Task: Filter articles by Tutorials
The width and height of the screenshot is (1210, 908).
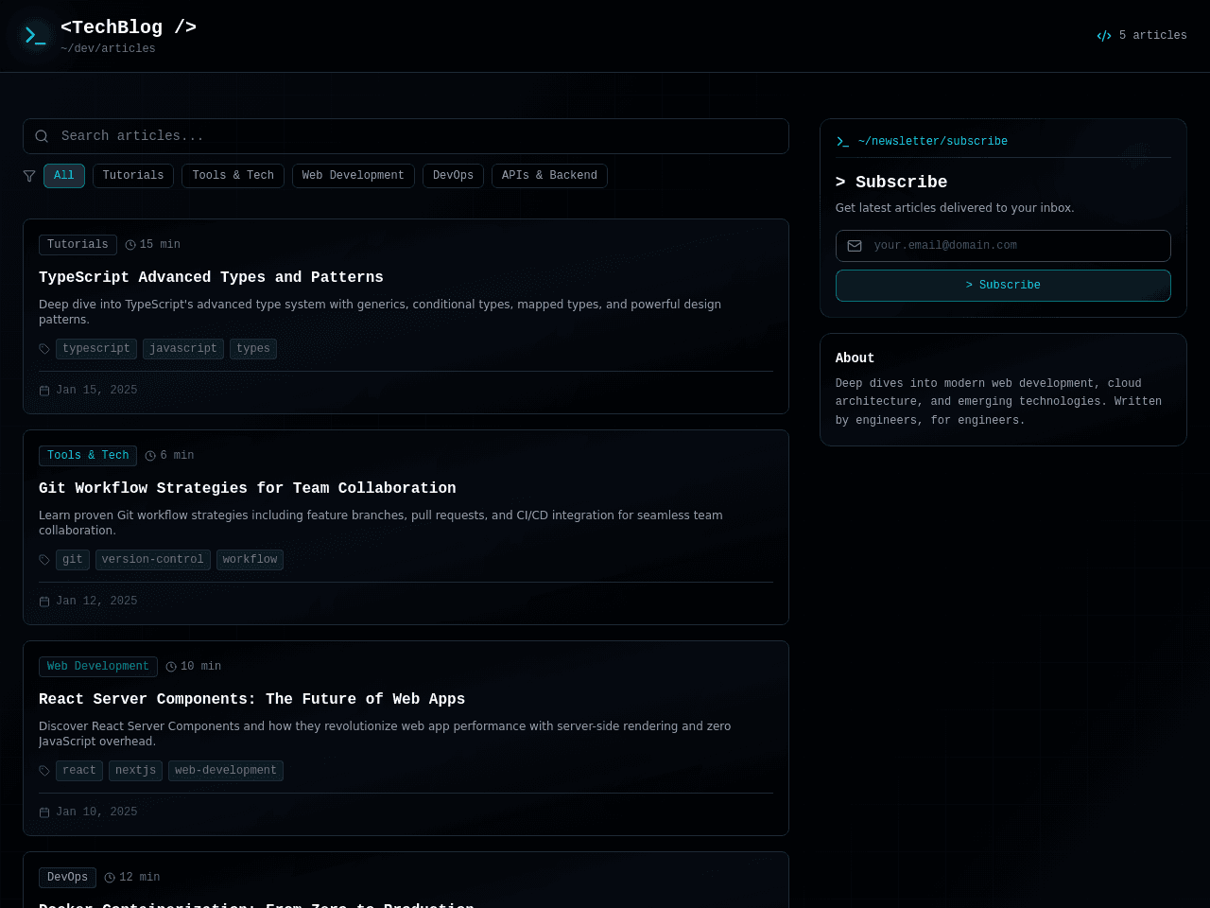Action: coord(133,176)
